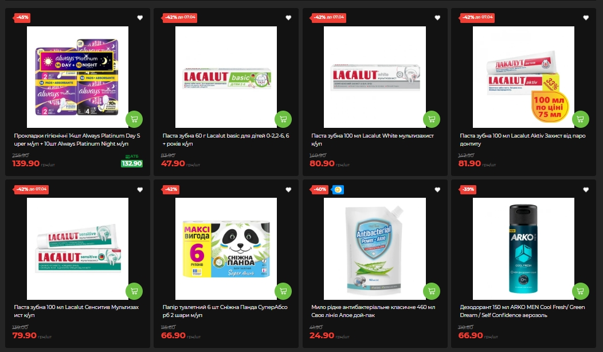Favorite Сніжна Панда toilet paper with heart
Image resolution: width=603 pixels, height=352 pixels.
click(x=288, y=190)
